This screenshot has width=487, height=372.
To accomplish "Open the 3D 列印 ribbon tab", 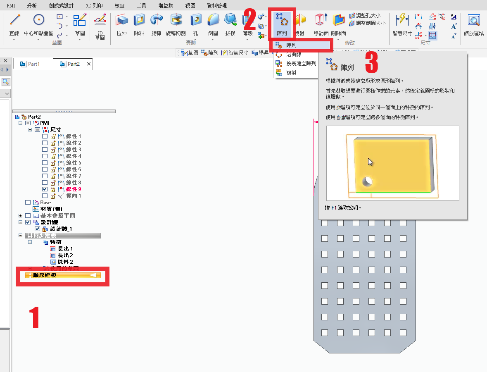I will [x=94, y=6].
